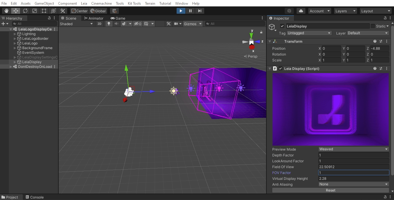
Task: Open Hierarchy panel options menu
Action: pos(55,18)
